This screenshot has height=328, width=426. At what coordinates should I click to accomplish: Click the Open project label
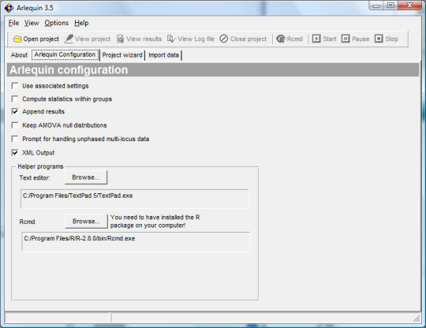41,39
